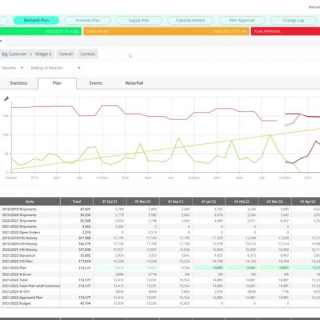Select the 2018/2019 Shipments row label

[19, 209]
